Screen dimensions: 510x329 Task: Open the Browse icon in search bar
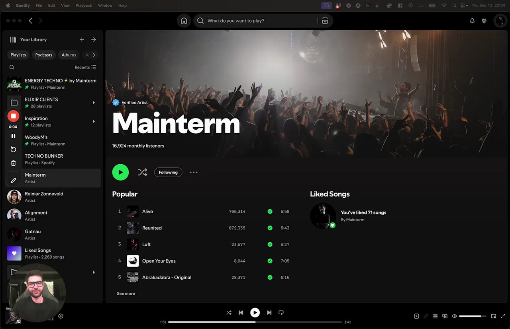pyautogui.click(x=325, y=21)
